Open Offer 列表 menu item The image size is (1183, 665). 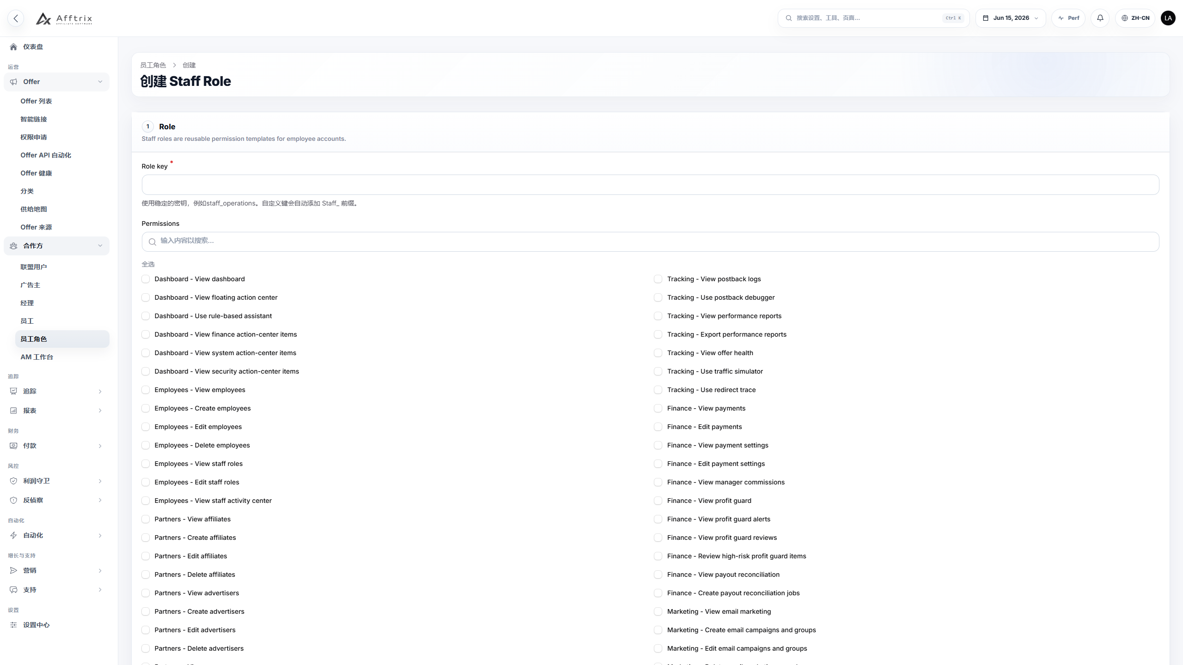(x=62, y=101)
